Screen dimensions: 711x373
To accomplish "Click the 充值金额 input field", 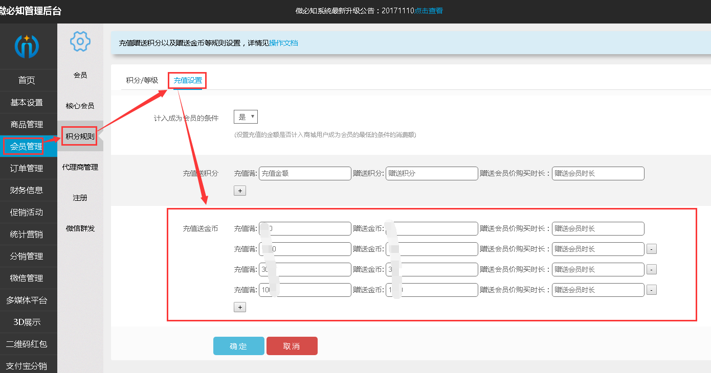I will tap(305, 173).
